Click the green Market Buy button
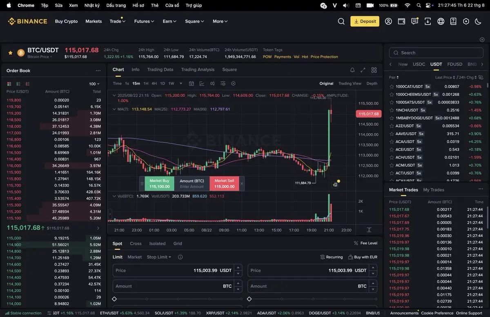 [x=159, y=183]
